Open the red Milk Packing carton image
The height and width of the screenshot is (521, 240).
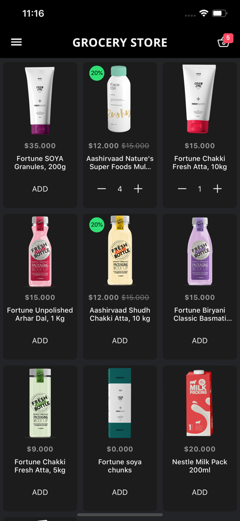pos(199,403)
